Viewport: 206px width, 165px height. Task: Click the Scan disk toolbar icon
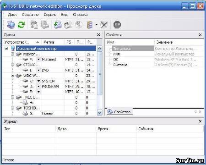click(45, 25)
